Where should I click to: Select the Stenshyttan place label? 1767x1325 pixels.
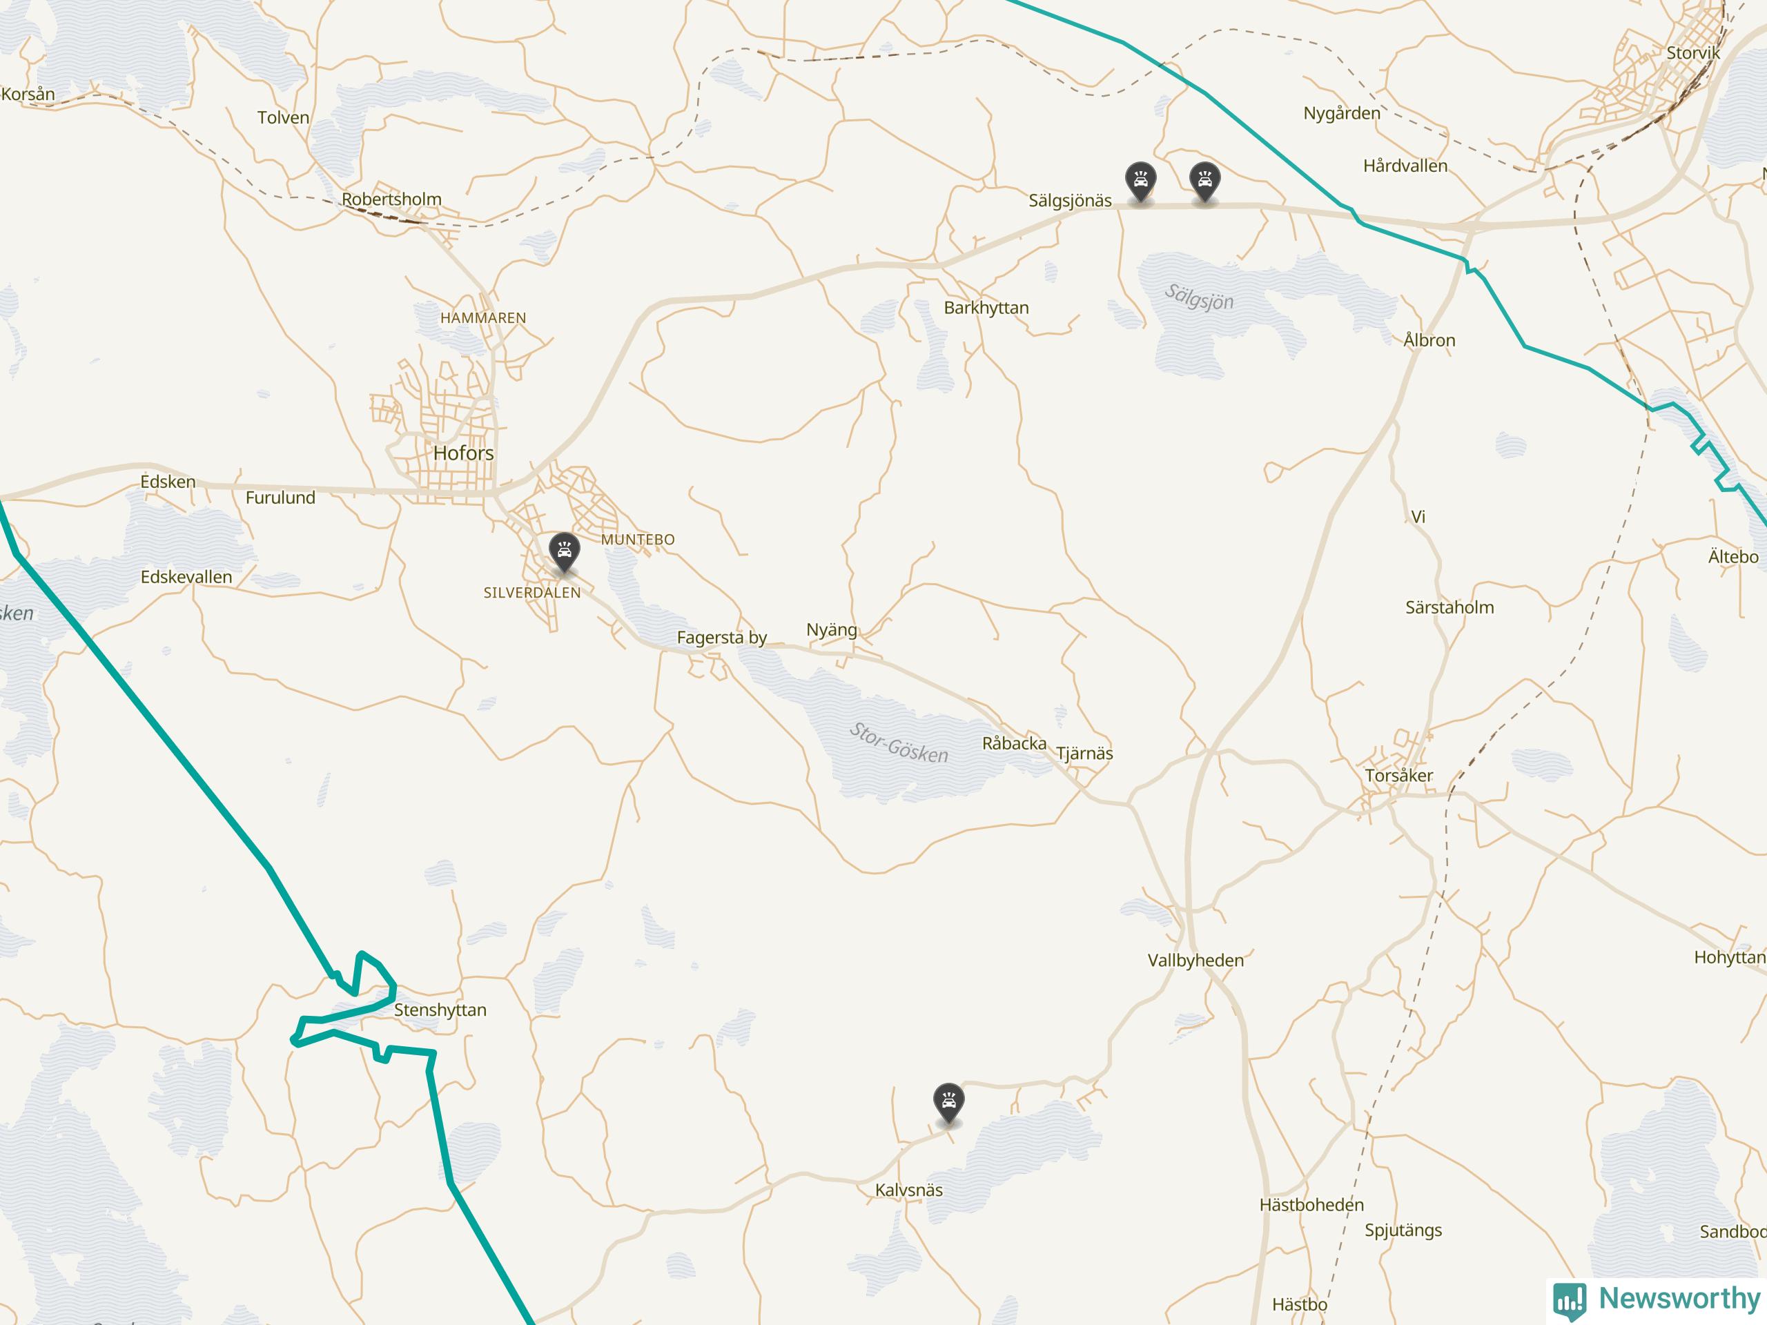440,1010
